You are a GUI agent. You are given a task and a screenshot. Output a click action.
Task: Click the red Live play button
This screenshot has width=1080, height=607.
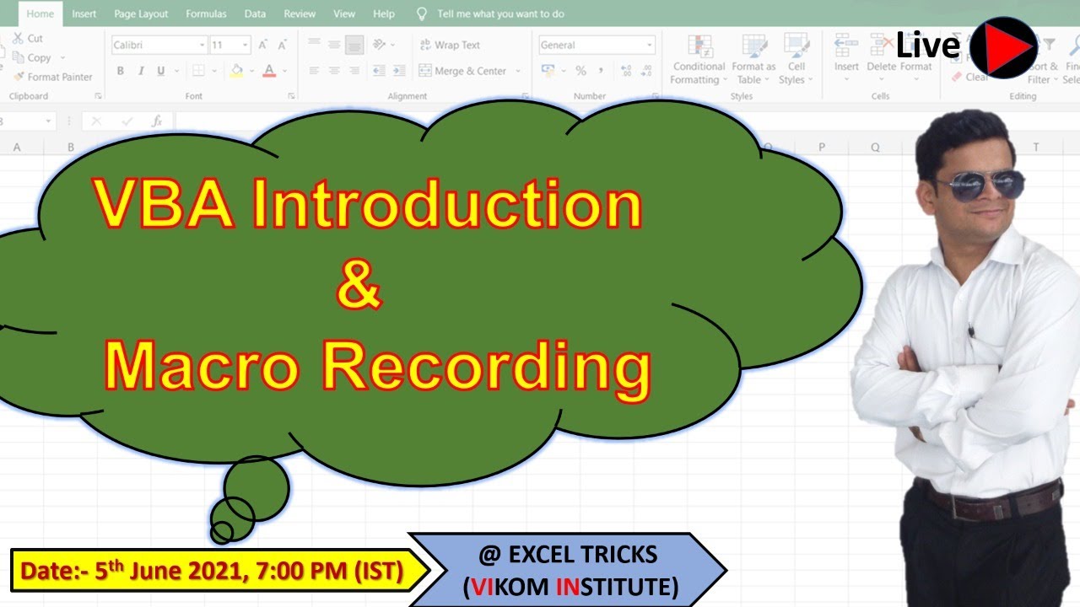pos(1003,48)
